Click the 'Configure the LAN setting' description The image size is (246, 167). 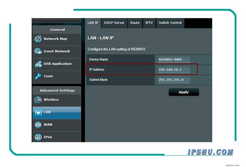[x=117, y=49]
